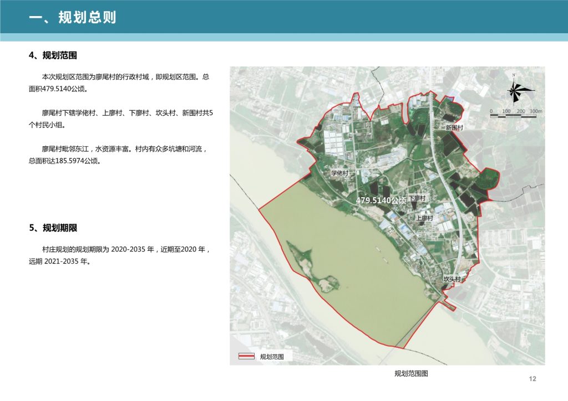Click the 规划范围 legend label

pyautogui.click(x=272, y=357)
